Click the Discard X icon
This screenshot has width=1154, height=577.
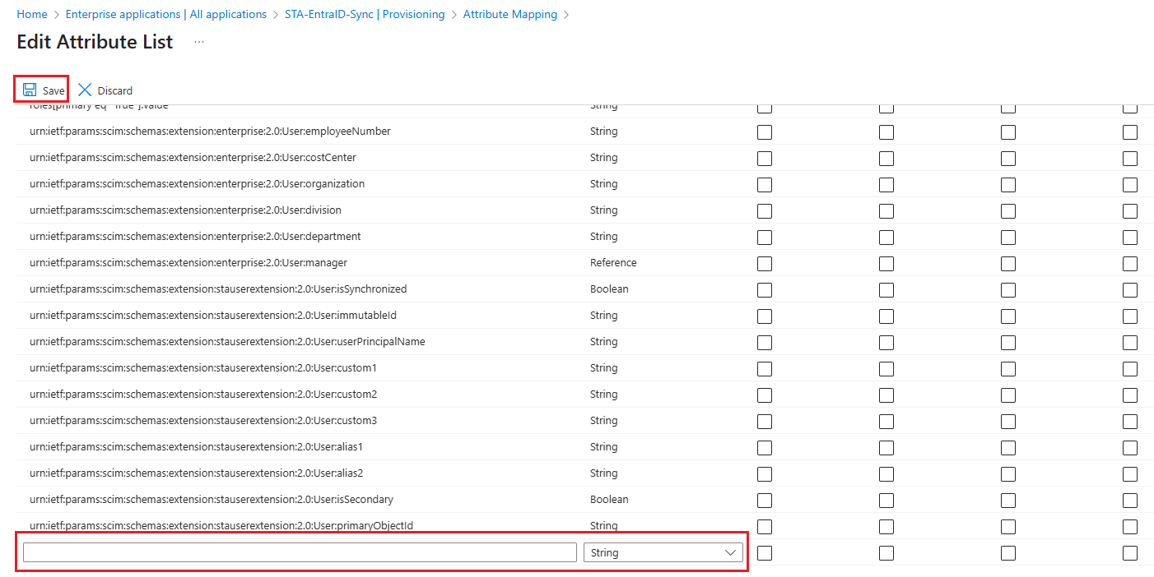tap(85, 90)
